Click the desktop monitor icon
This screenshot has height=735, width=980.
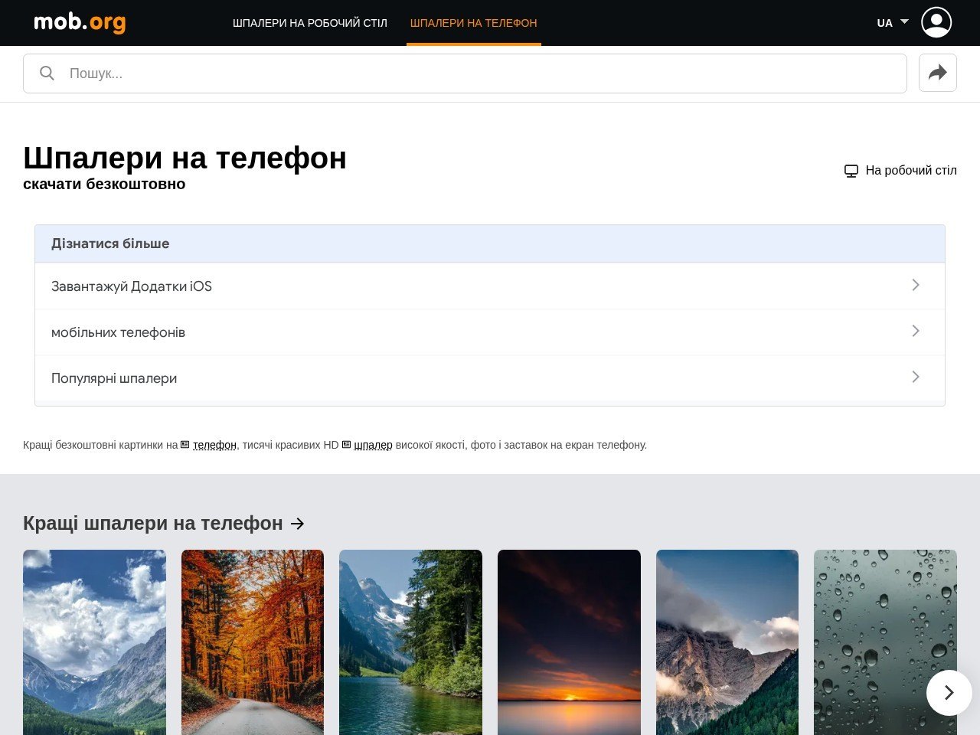tap(851, 171)
